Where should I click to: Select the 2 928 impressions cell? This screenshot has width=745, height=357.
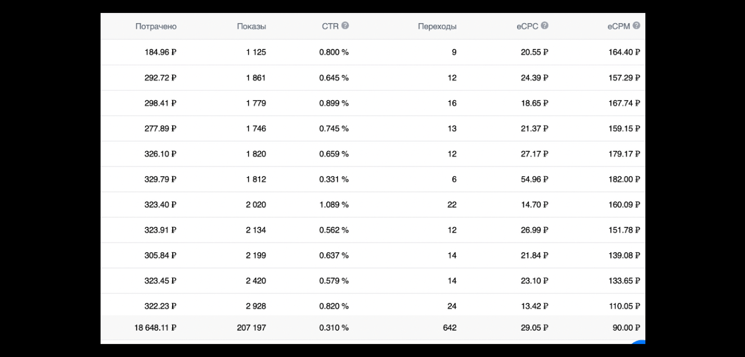click(x=256, y=306)
